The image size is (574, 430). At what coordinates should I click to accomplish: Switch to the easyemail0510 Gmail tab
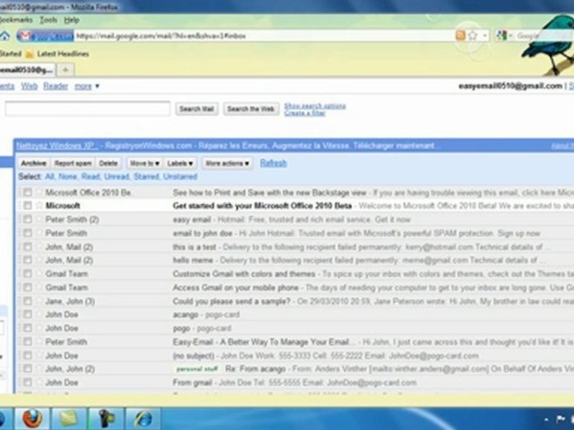(27, 69)
